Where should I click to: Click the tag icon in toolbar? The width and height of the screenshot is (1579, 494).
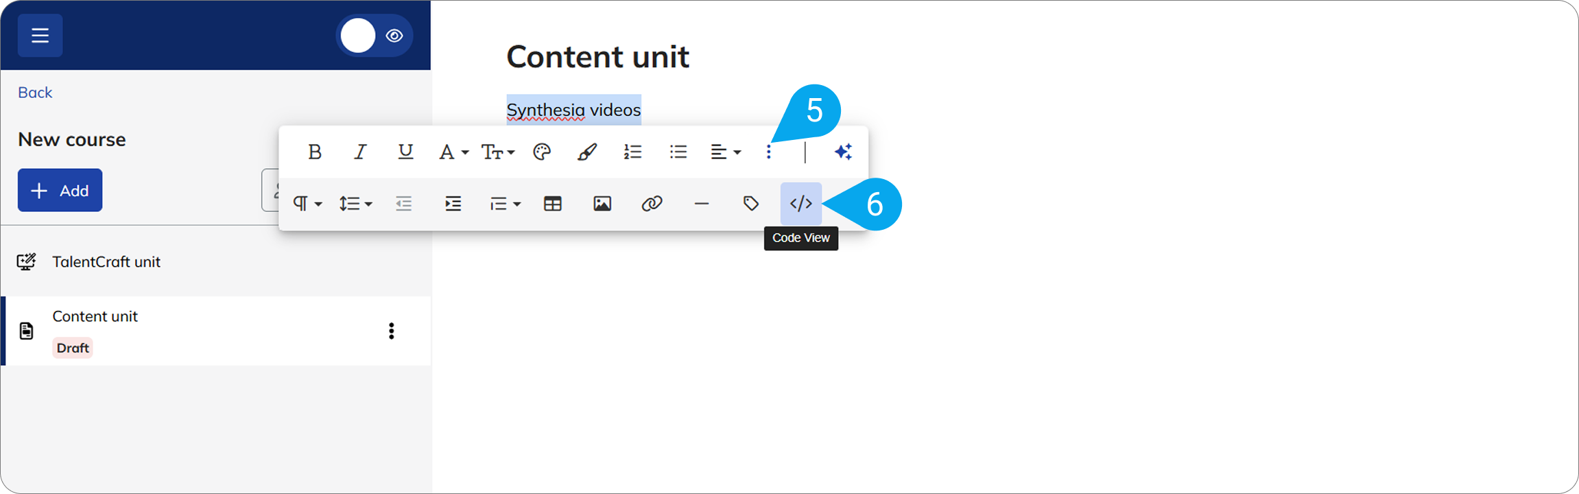(751, 204)
